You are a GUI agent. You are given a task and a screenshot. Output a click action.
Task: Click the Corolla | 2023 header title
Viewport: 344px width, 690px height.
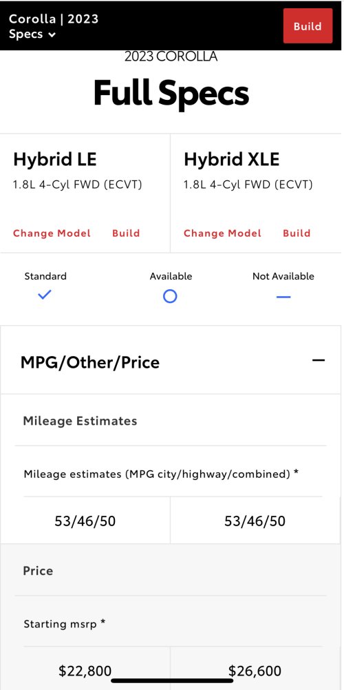[x=54, y=19]
